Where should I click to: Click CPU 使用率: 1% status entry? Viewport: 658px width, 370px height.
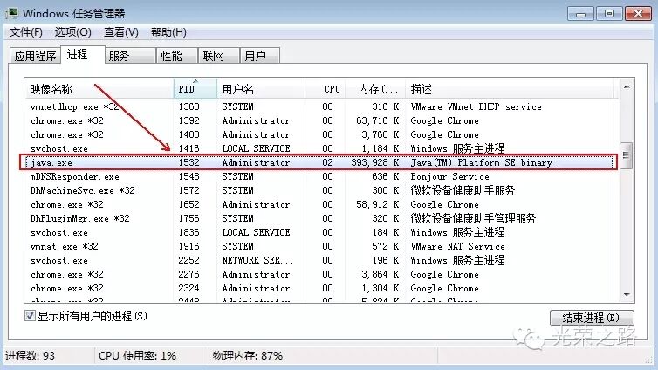tap(137, 356)
